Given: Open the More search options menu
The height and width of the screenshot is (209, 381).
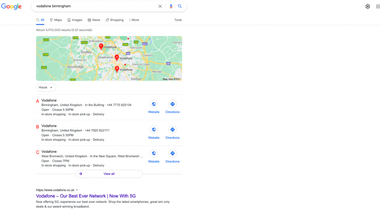Looking at the screenshot, I should click(134, 20).
